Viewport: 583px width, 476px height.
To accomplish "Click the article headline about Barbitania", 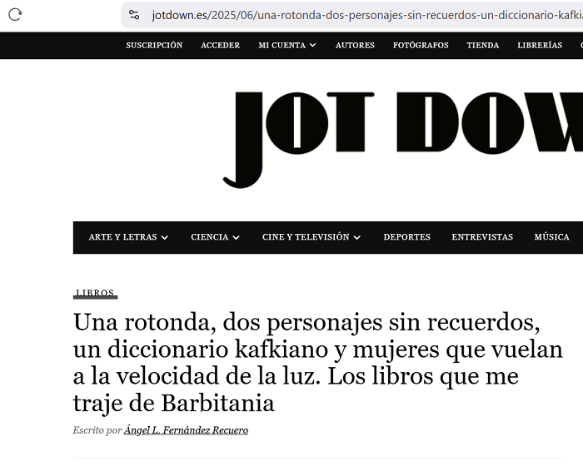I will tap(318, 363).
